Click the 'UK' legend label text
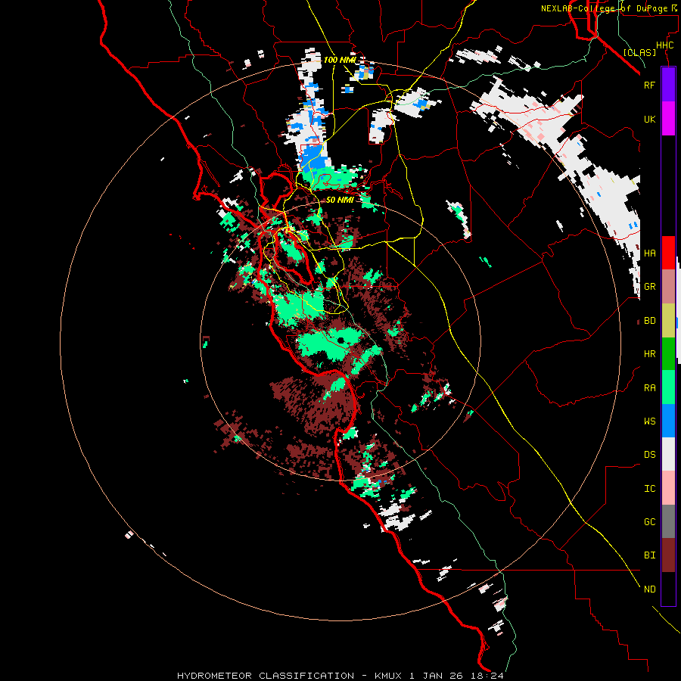Viewport: 681px width, 681px height. (x=649, y=120)
